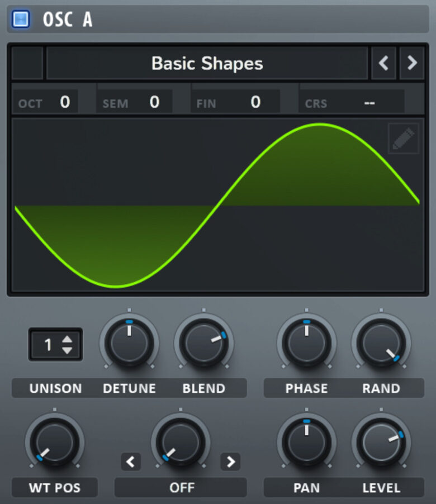Click the OFF warp mode label
The height and width of the screenshot is (504, 436).
click(x=181, y=488)
